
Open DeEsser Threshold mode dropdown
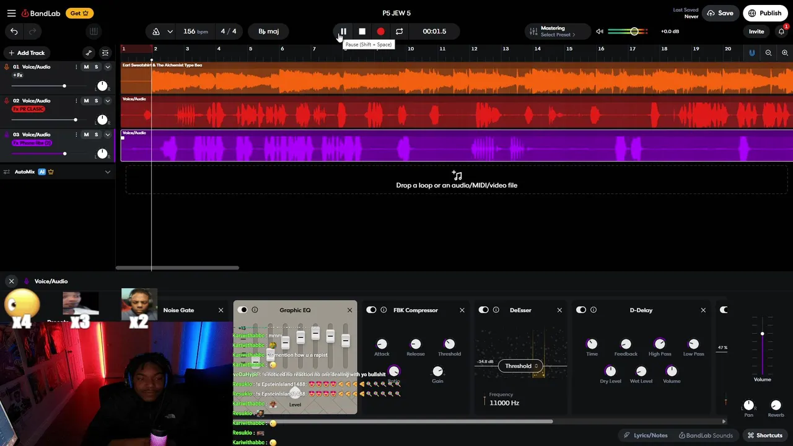(520, 366)
